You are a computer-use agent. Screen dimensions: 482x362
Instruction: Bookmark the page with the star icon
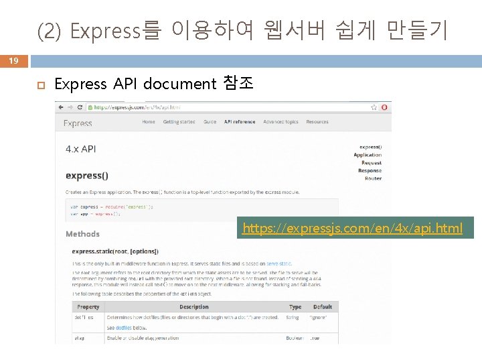[x=374, y=107]
